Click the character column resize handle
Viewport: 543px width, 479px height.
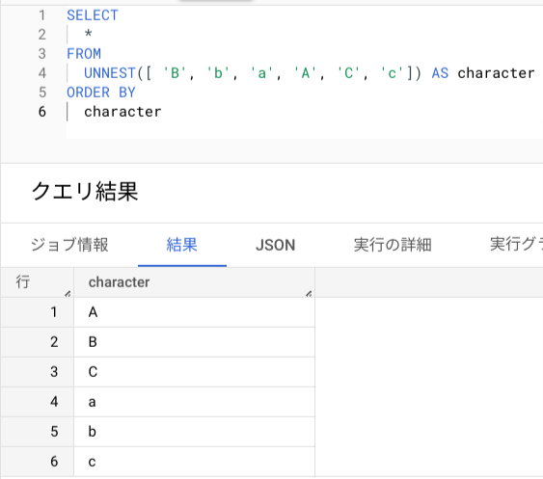[309, 294]
